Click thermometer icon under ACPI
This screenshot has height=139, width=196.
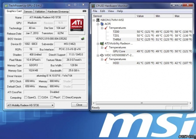pos(106,28)
